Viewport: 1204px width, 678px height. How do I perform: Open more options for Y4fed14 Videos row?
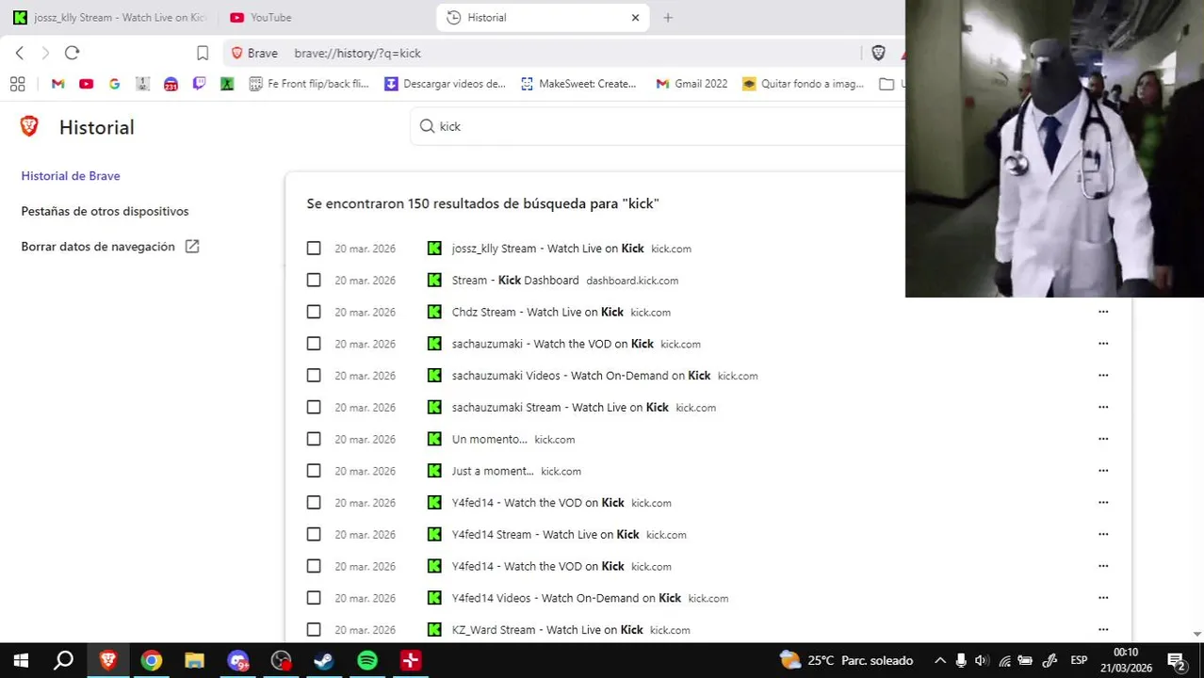[x=1103, y=598]
